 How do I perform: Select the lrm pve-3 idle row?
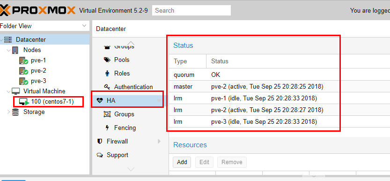pyautogui.click(x=280, y=121)
